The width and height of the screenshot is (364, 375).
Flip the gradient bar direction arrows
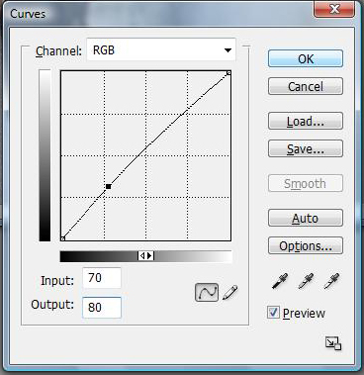click(x=145, y=255)
